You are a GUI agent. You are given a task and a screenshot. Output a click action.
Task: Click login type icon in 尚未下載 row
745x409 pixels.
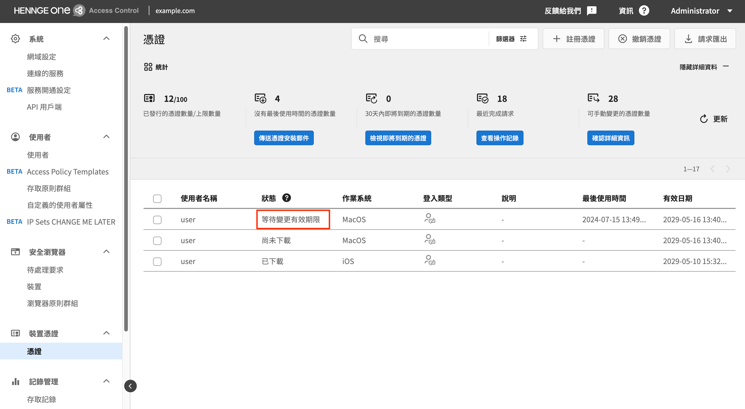(x=430, y=239)
